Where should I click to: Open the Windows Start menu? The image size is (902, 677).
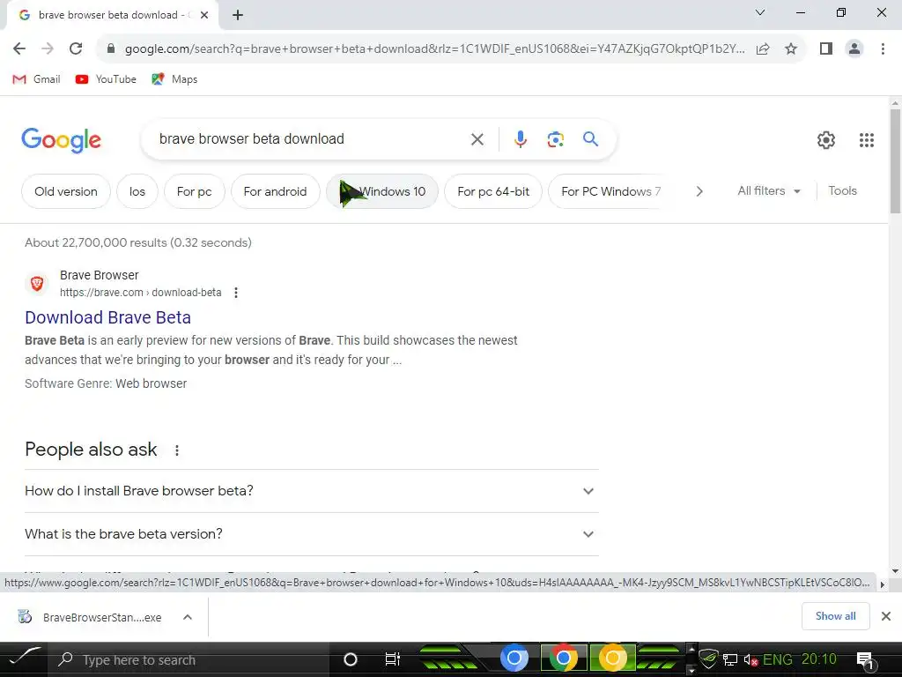pos(23,659)
